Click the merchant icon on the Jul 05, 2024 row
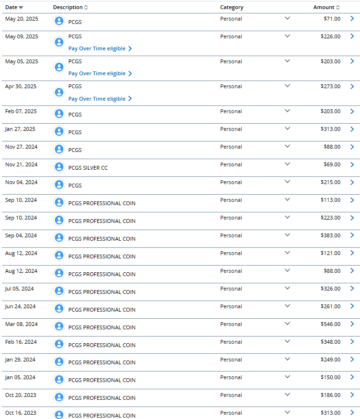The image size is (360, 419). pyautogui.click(x=59, y=291)
